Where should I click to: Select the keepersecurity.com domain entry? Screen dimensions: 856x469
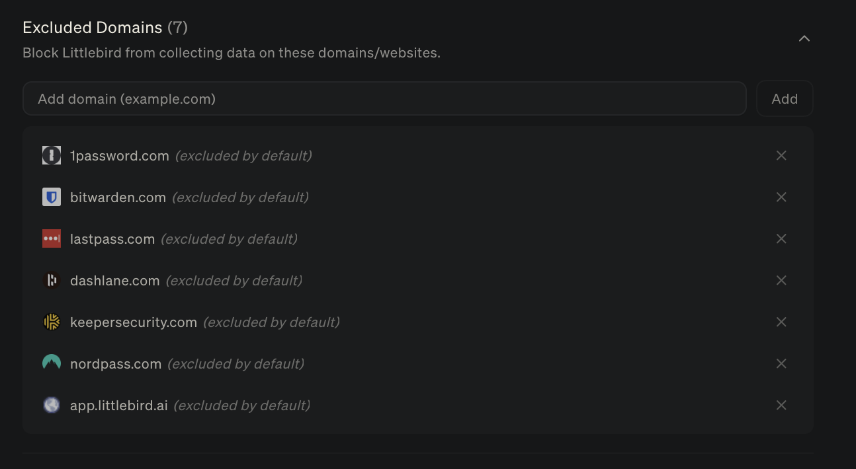pos(134,322)
